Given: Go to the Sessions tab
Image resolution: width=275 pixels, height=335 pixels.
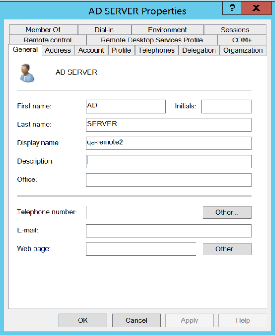Looking at the screenshot, I should pos(235,30).
